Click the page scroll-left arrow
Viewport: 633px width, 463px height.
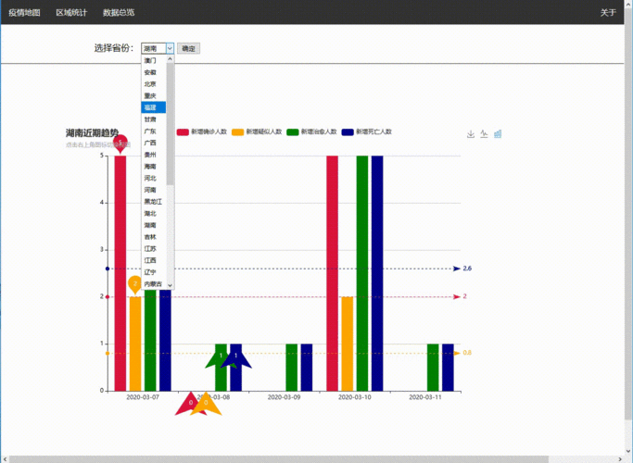5,459
